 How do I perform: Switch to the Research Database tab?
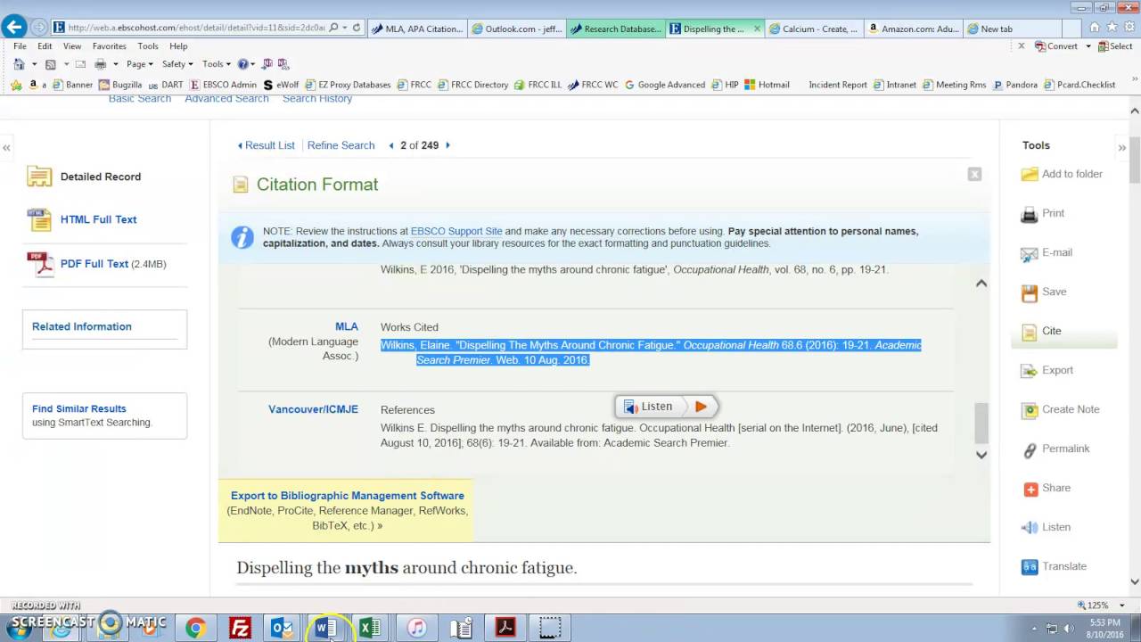click(x=616, y=29)
